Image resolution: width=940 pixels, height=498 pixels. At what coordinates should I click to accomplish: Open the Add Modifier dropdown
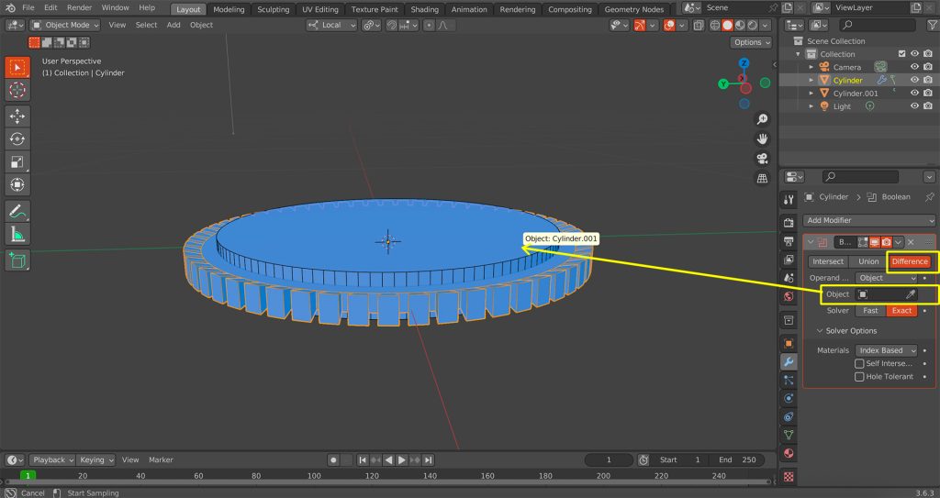coord(868,220)
